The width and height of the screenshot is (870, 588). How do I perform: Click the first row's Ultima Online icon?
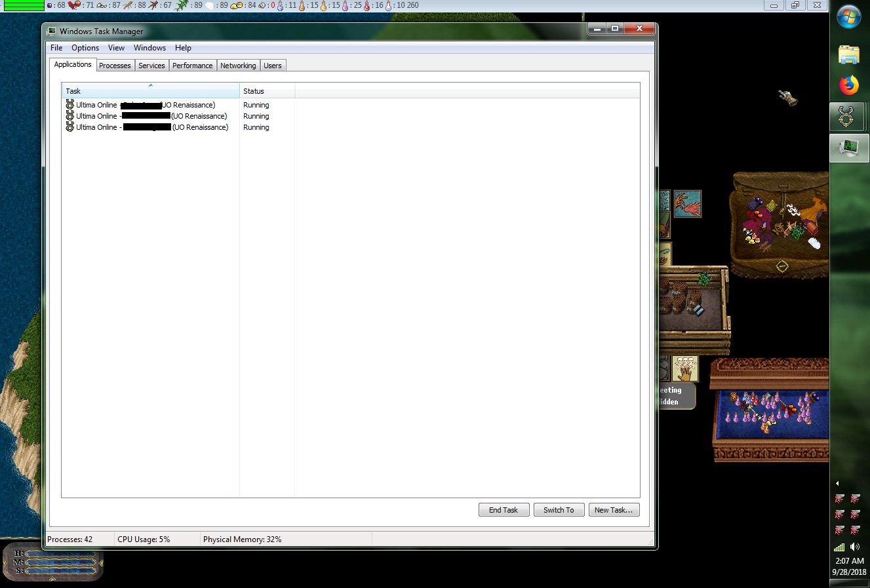[x=70, y=105]
